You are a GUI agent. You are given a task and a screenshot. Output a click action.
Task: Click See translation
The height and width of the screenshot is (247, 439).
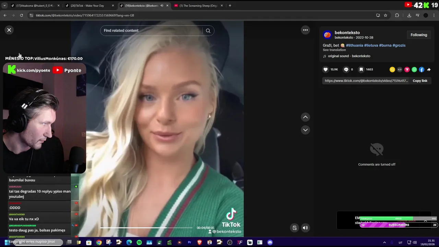click(334, 50)
